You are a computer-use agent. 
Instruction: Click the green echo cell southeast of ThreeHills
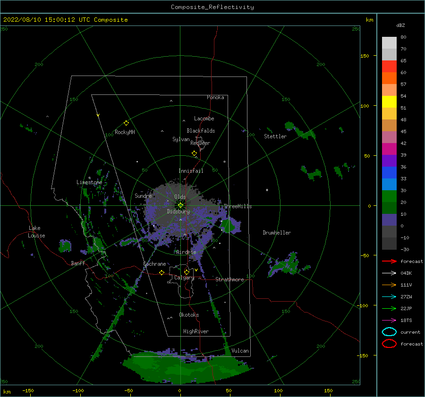[x=228, y=226]
